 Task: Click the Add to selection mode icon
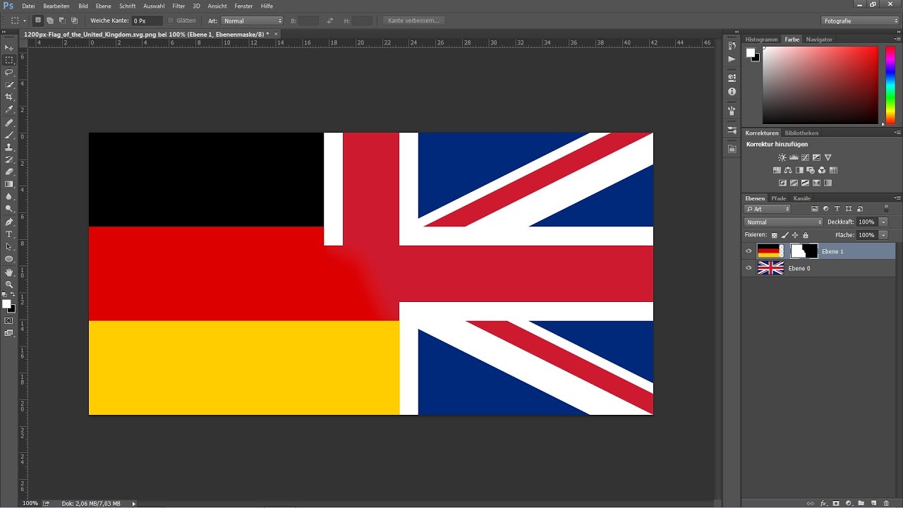[50, 20]
